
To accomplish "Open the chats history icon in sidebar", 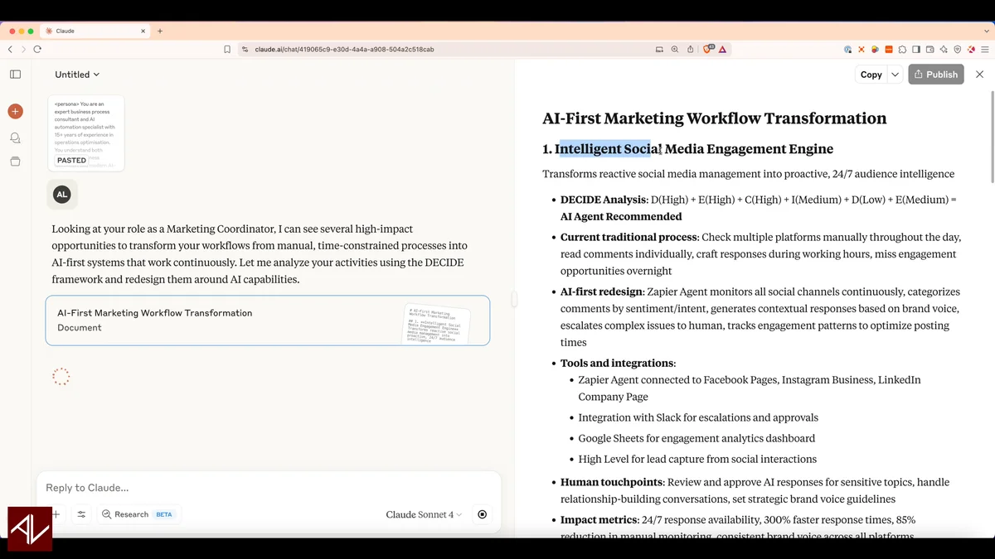I will point(15,137).
